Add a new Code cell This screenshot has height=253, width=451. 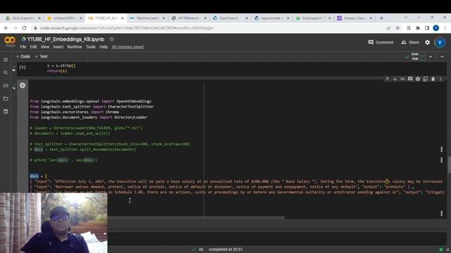click(x=23, y=56)
